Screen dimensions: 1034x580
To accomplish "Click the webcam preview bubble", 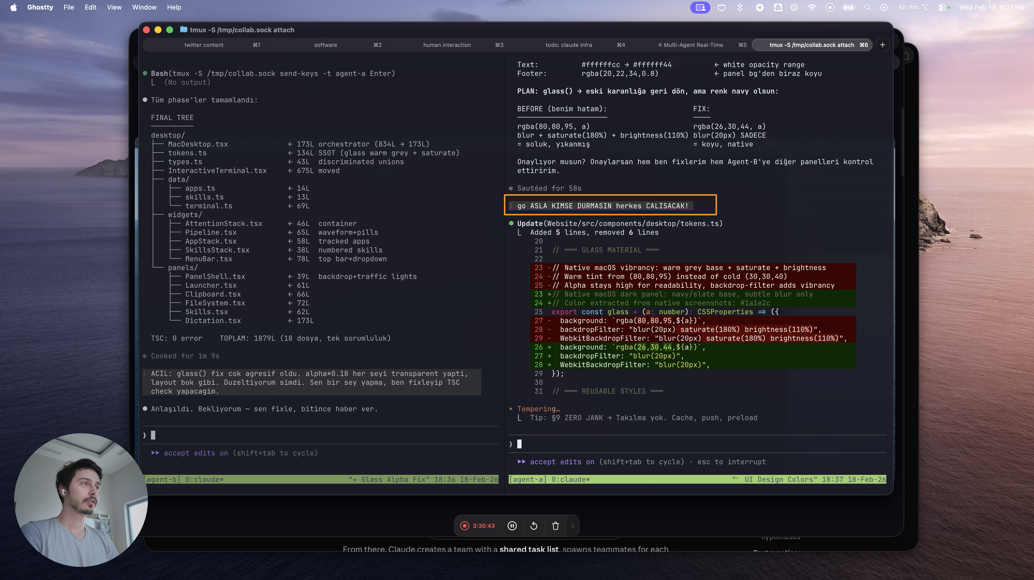I will point(80,499).
